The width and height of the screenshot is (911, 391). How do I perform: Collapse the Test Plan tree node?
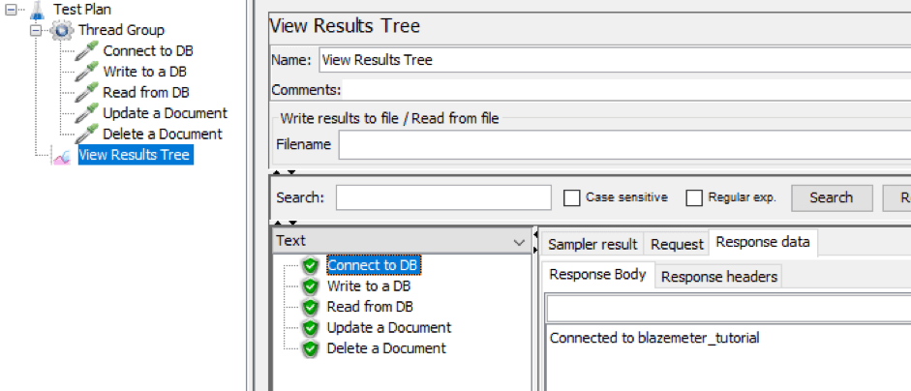(x=11, y=10)
